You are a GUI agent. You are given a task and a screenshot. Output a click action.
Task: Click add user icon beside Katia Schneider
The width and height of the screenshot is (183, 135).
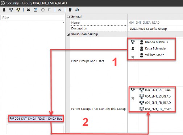pos(133,49)
